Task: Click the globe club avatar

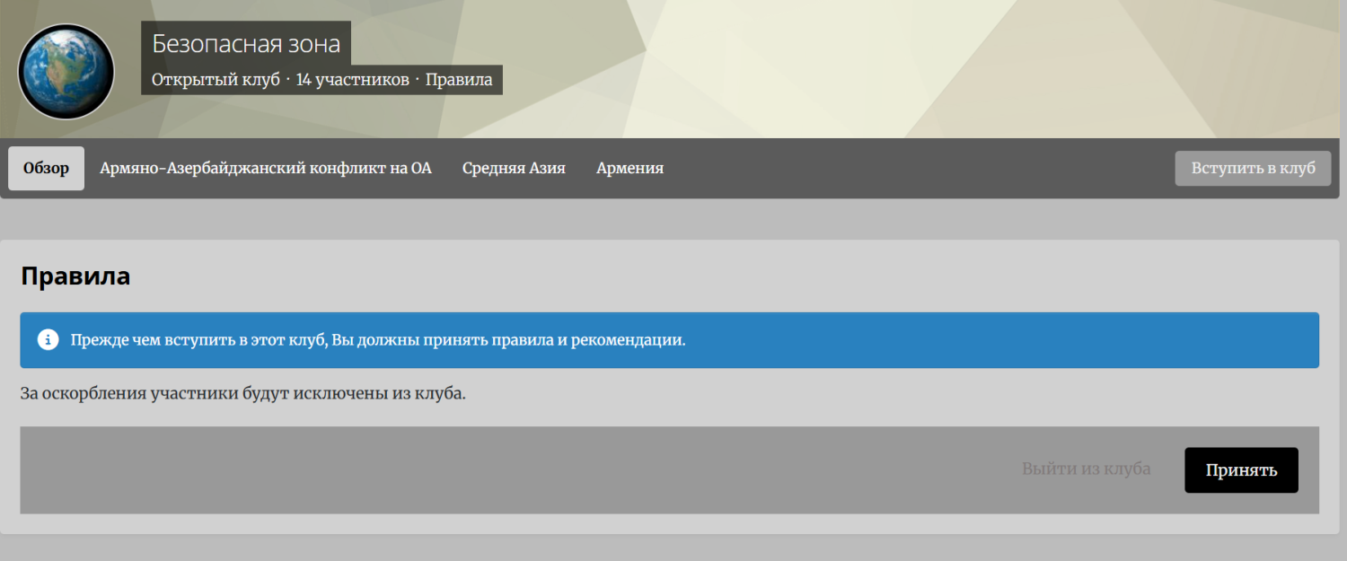Action: 66,72
